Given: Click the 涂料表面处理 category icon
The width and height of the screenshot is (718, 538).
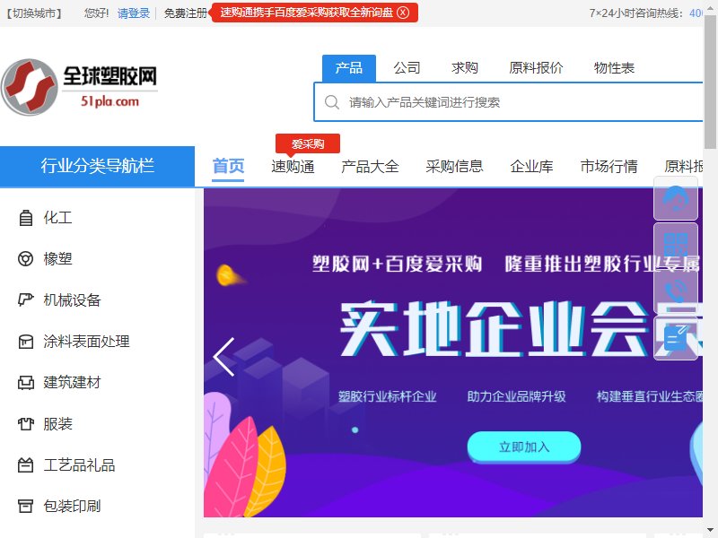Looking at the screenshot, I should coord(26,342).
